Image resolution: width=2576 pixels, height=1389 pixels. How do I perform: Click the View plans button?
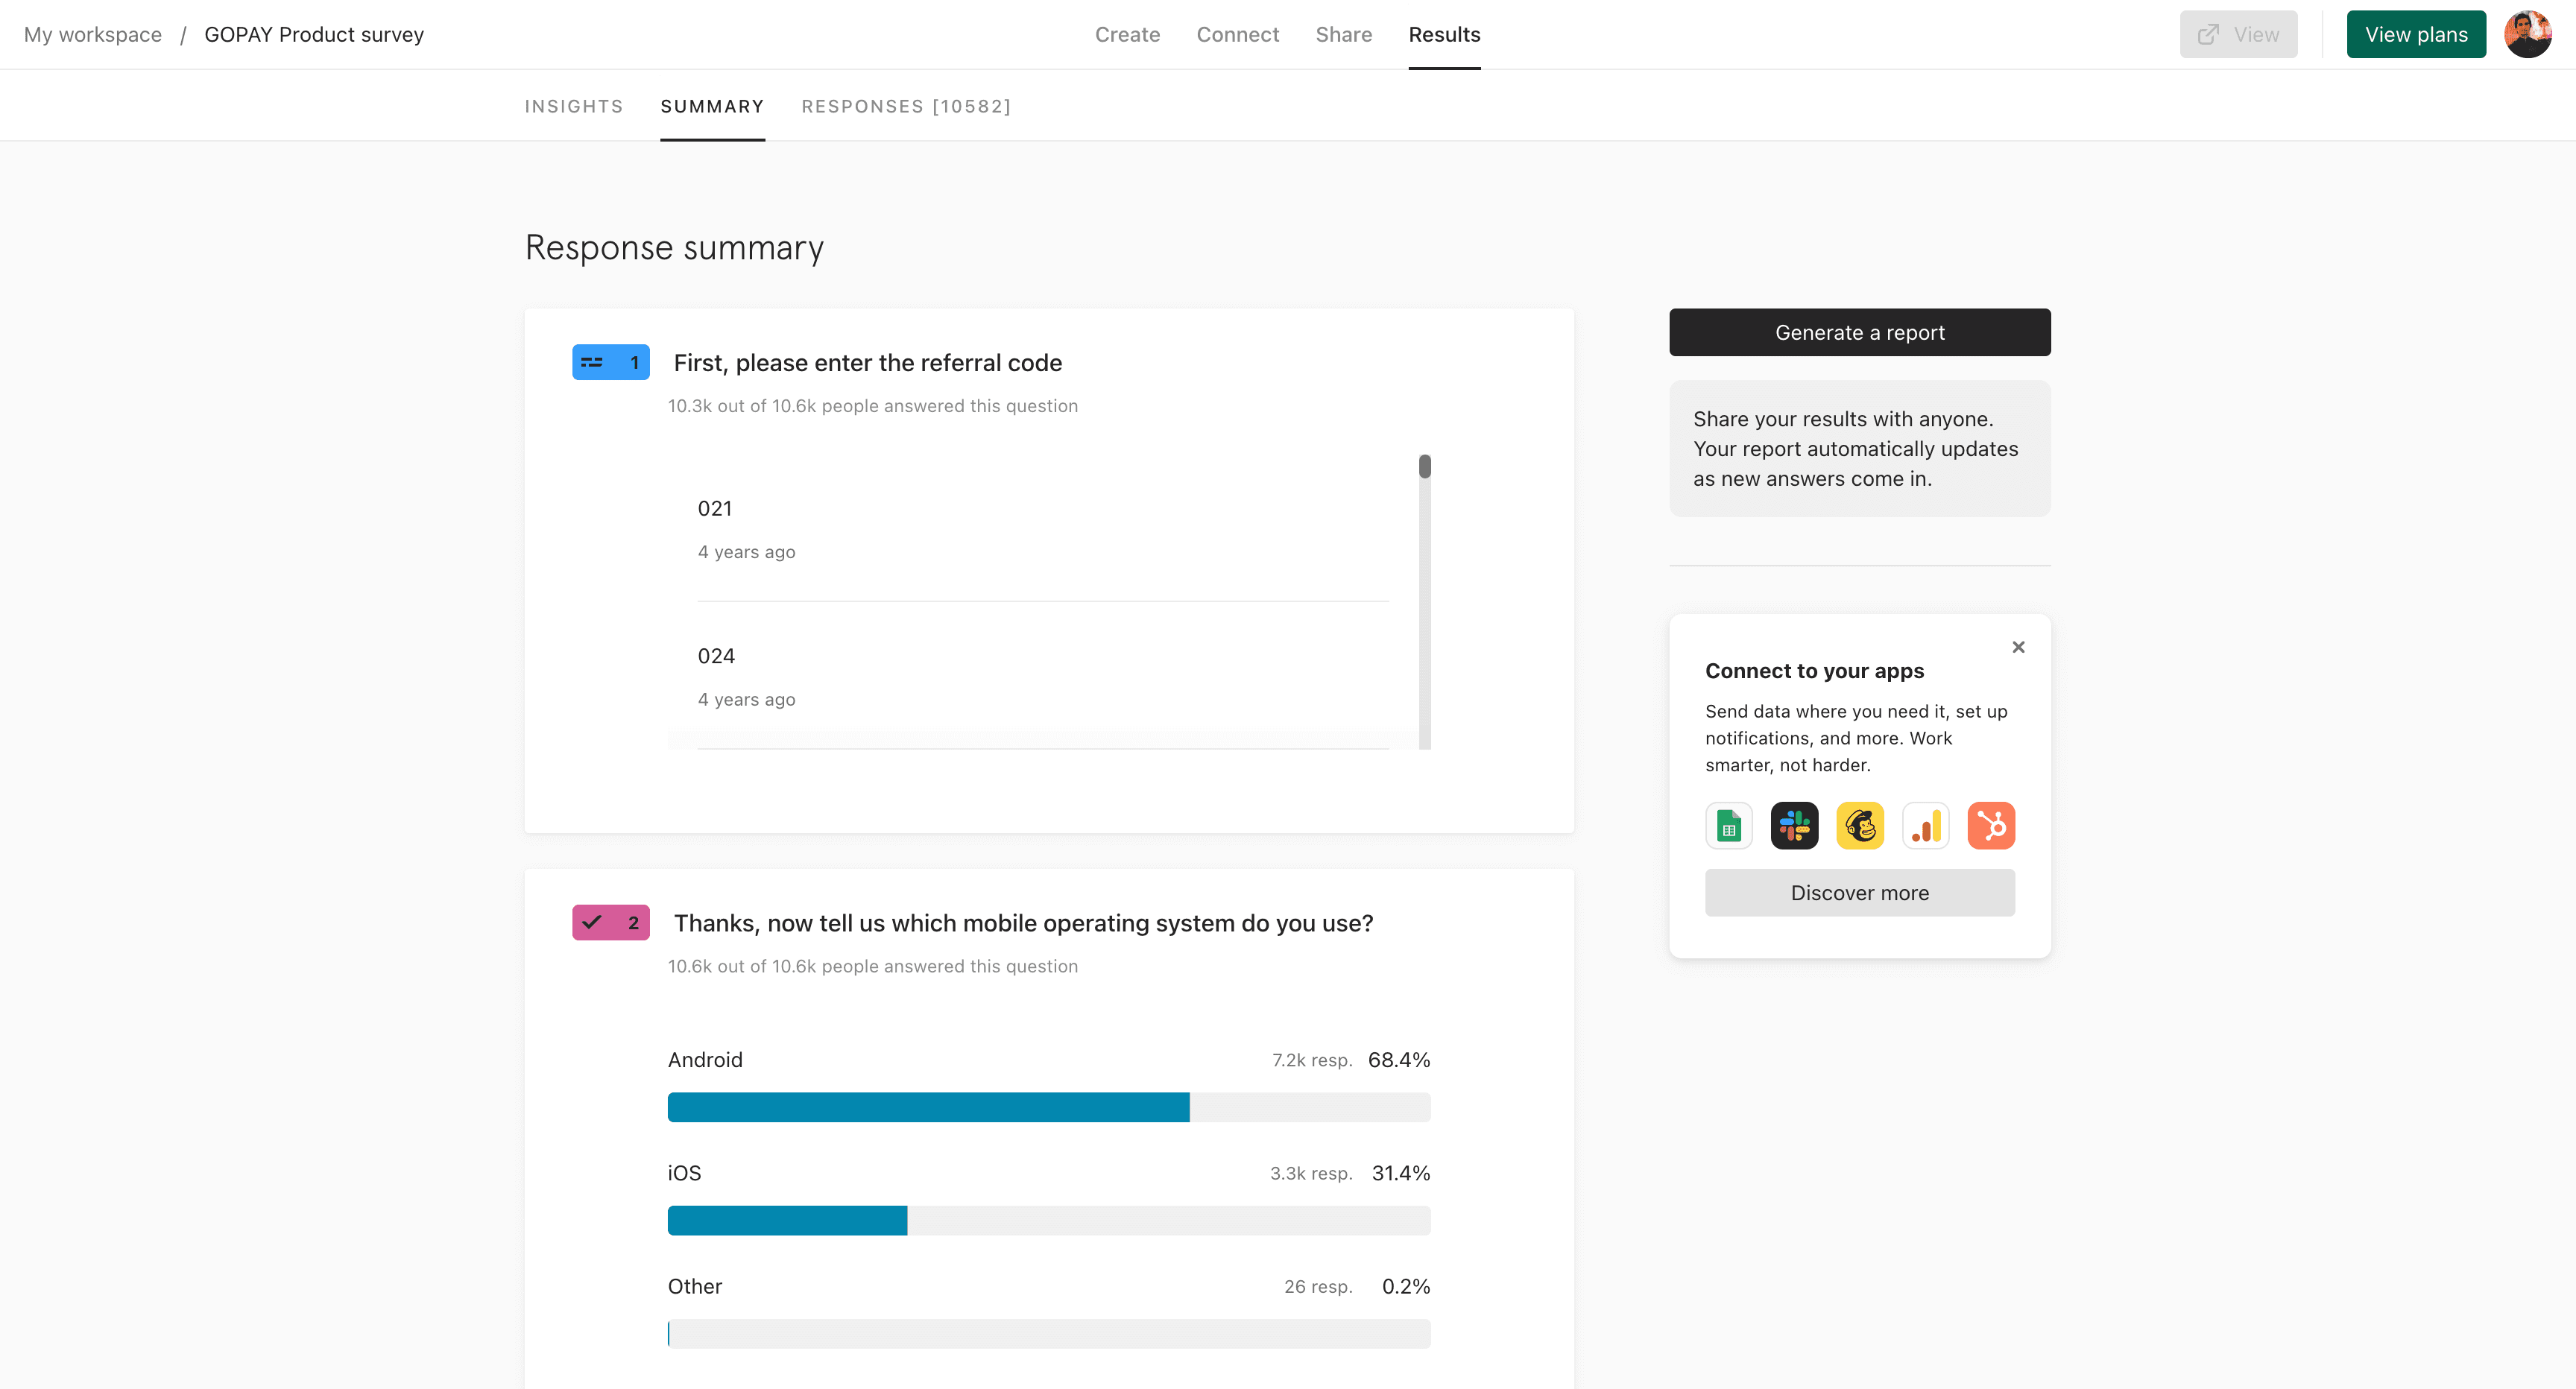pos(2415,35)
